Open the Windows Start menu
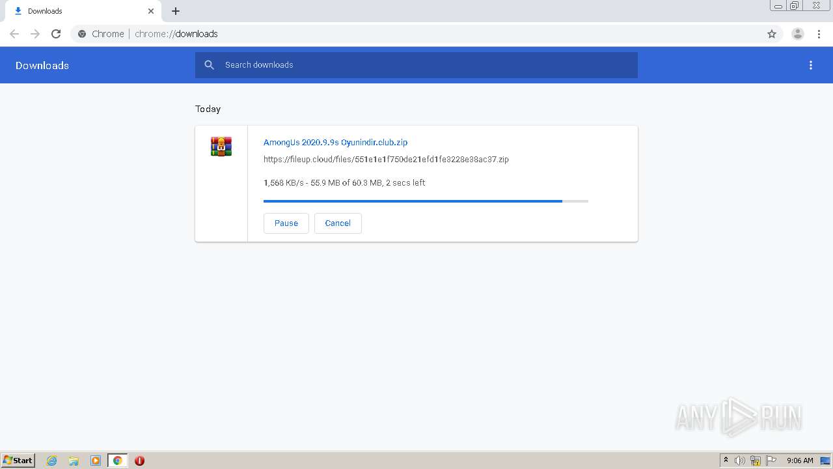 point(18,460)
